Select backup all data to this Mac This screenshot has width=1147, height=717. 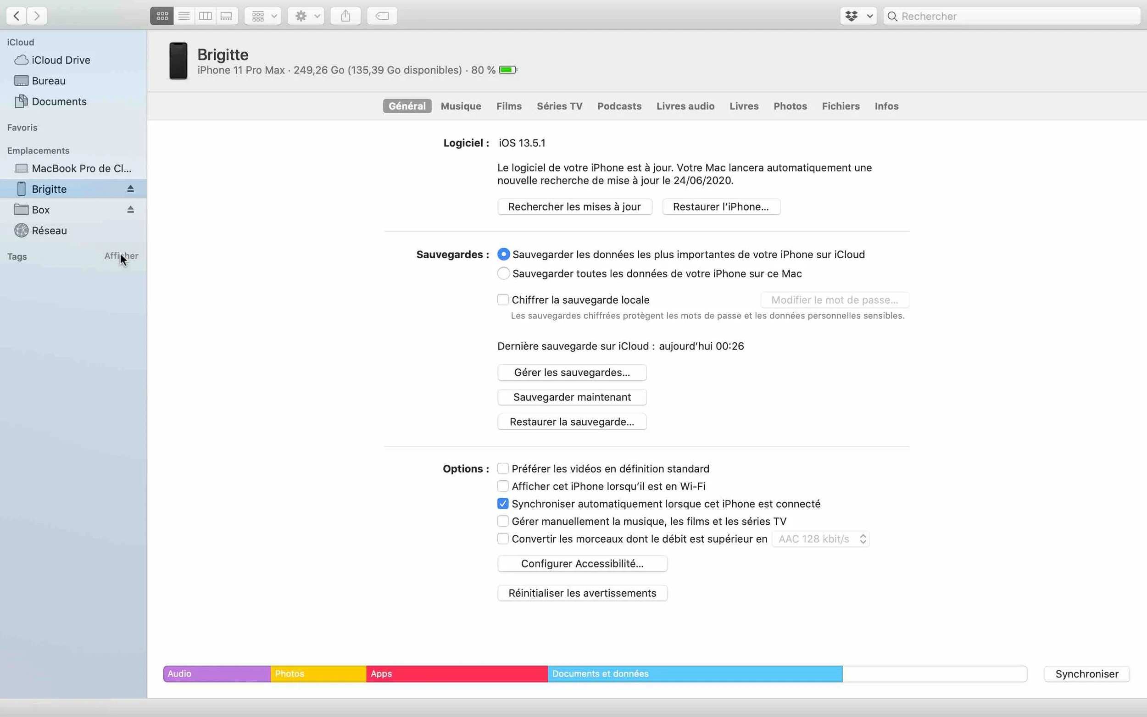click(x=502, y=273)
